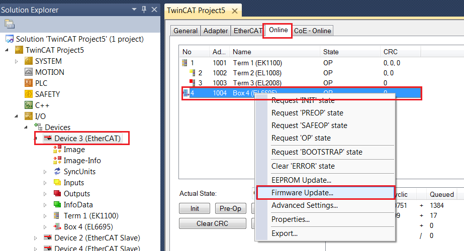Click the Solution Explorer toolbar properties icon
The width and height of the screenshot is (464, 251).
coord(10,24)
